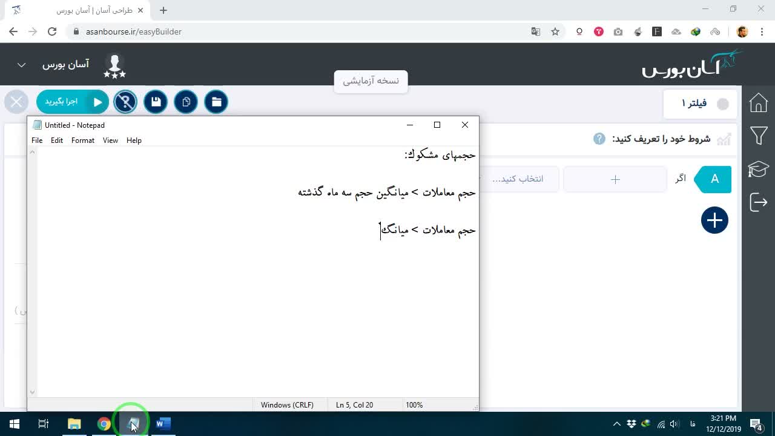This screenshot has width=775, height=436.
Task: Open saved filters folder icon
Action: [216, 102]
